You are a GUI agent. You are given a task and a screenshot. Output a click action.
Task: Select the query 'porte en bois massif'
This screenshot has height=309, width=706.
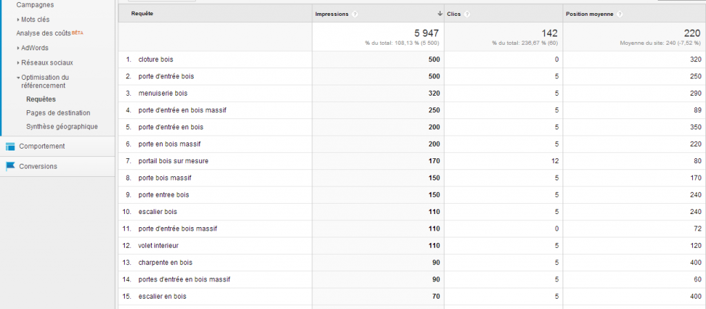click(170, 144)
